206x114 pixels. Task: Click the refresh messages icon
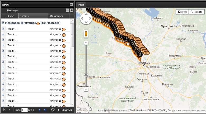[71, 10]
